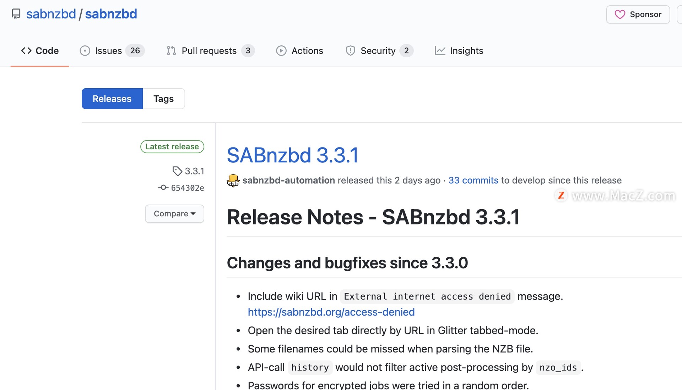Click the Pull requests branch icon

coord(171,51)
